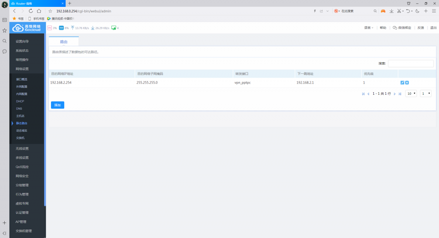Screen dimensions: 439x238
Task: Click the 反馈 feedback link
Action: click(421, 28)
